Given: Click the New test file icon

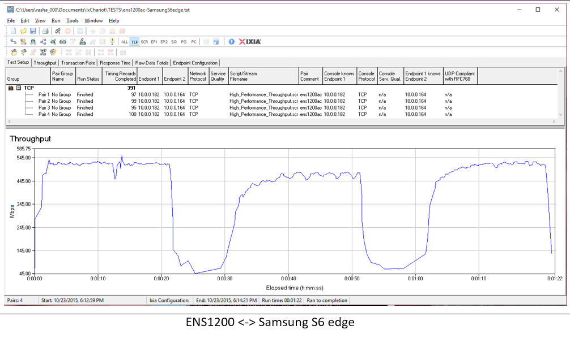Looking at the screenshot, I should coord(14,31).
